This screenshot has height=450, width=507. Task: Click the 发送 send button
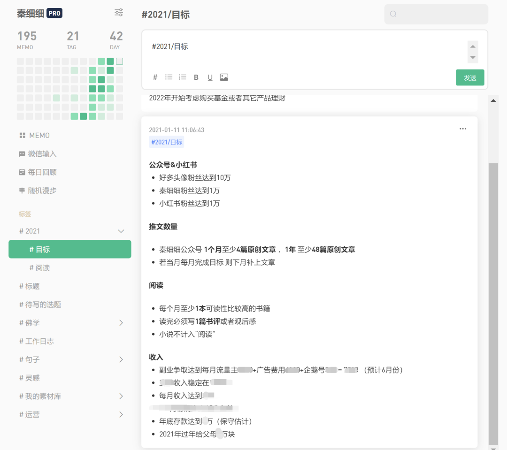coord(470,77)
